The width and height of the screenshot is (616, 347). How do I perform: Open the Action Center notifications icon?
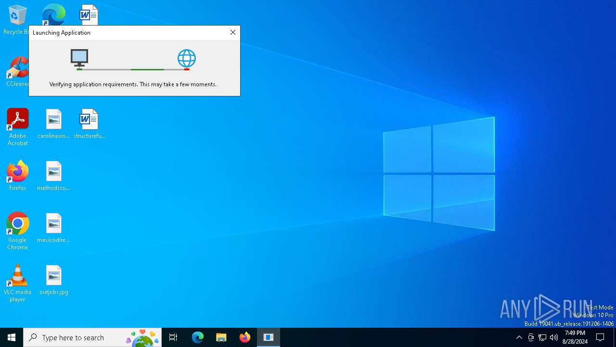[601, 337]
